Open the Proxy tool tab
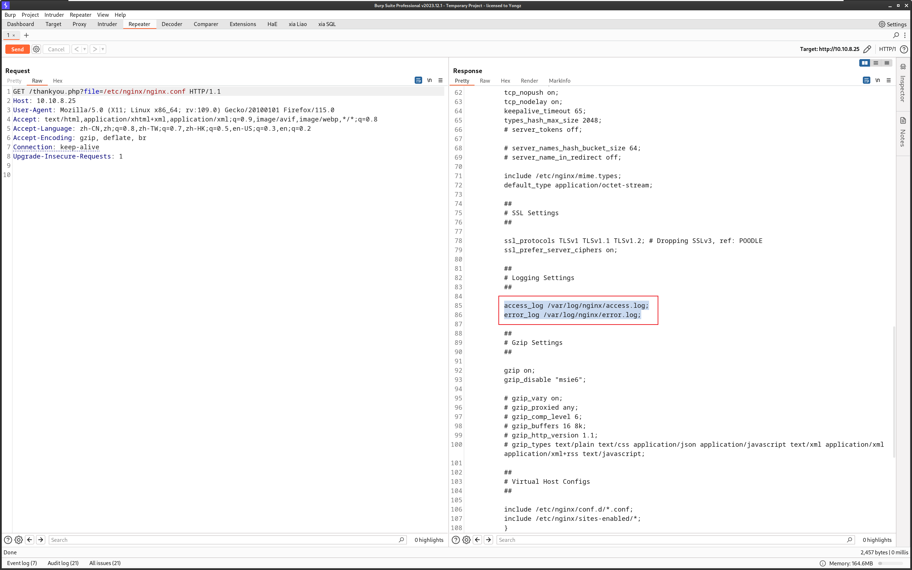This screenshot has height=570, width=912. pyautogui.click(x=79, y=25)
